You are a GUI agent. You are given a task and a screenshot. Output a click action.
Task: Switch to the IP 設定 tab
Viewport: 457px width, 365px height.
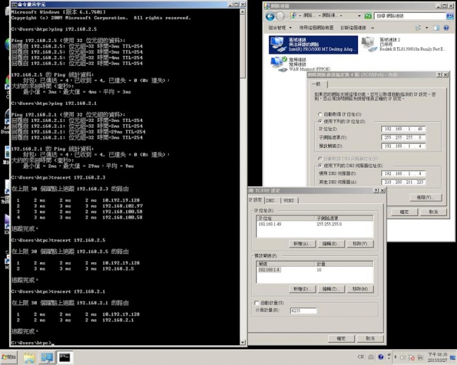pyautogui.click(x=255, y=200)
